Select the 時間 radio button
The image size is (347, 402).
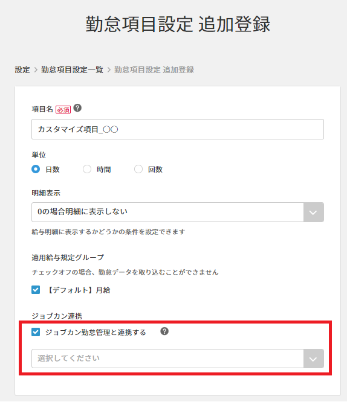(87, 169)
